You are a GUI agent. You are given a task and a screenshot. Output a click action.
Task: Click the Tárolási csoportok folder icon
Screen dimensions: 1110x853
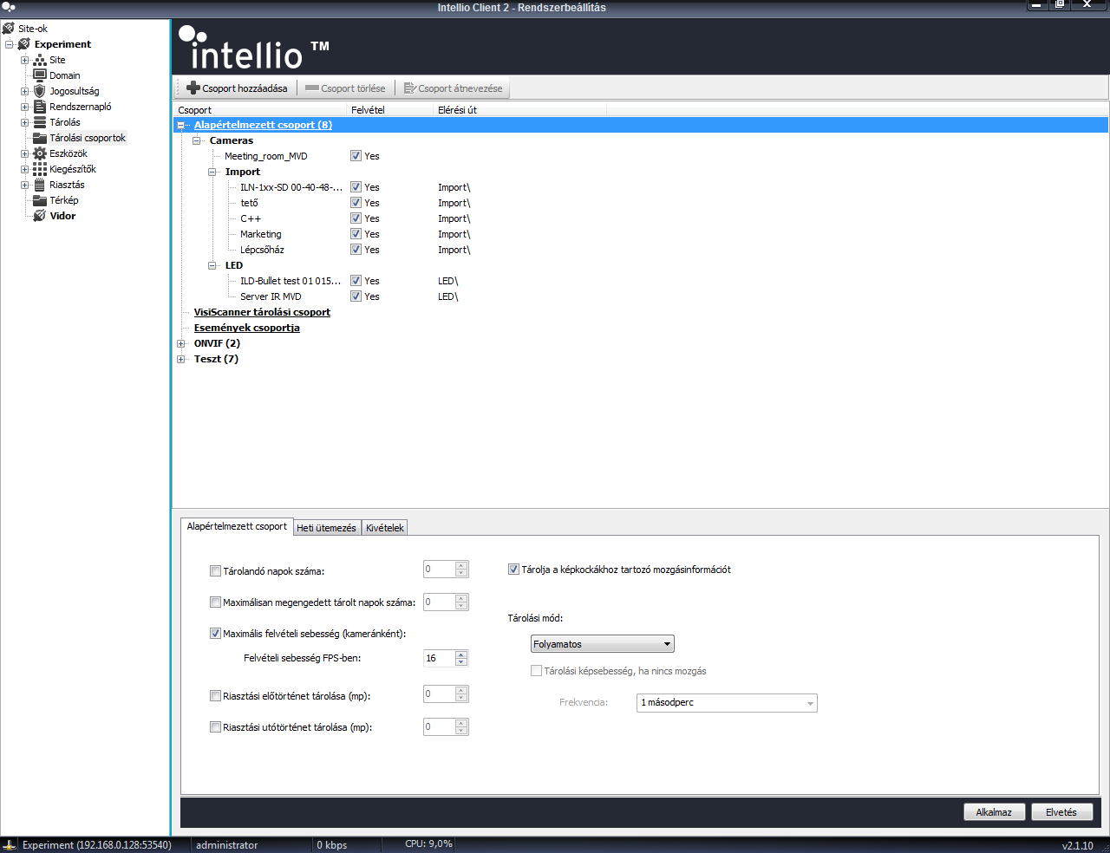(x=40, y=138)
